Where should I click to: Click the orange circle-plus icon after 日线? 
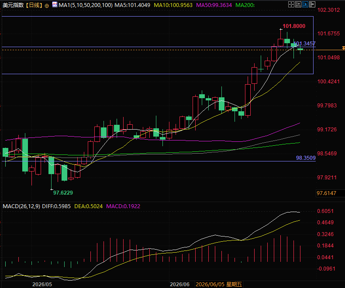tap(47, 6)
